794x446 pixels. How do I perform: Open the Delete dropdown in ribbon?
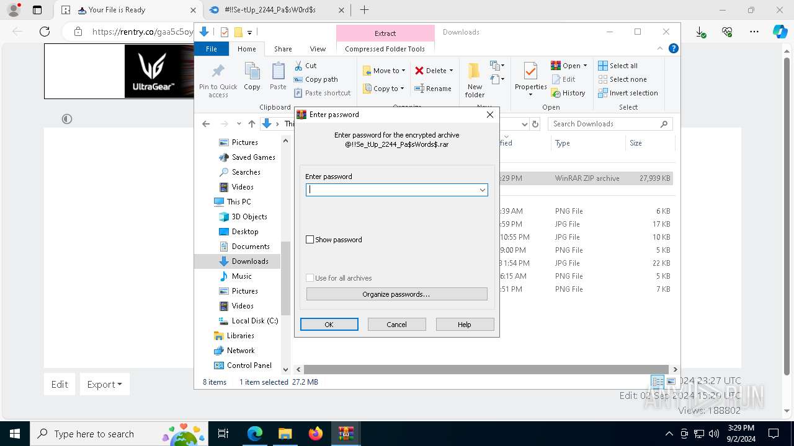(x=434, y=71)
